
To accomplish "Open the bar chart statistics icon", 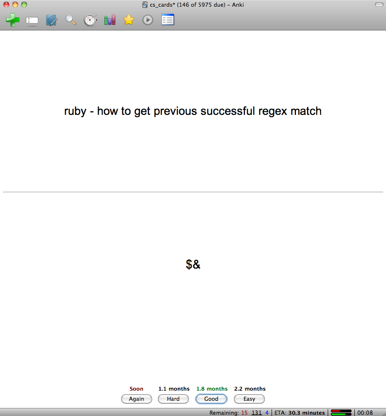I will 109,20.
